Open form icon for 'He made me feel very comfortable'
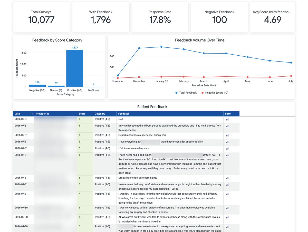 click(227, 185)
